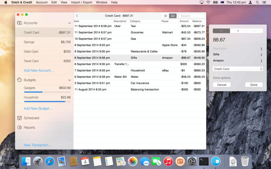The image size is (271, 169).
Task: Click the New Transaction link
Action: [x=38, y=145]
